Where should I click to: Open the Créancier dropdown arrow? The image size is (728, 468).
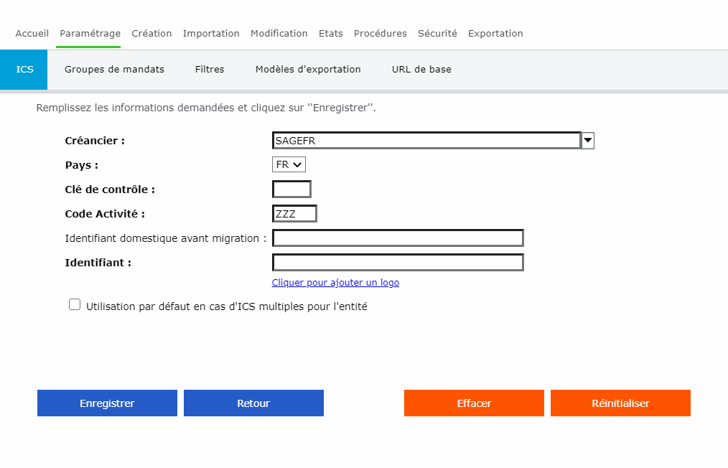(x=588, y=141)
